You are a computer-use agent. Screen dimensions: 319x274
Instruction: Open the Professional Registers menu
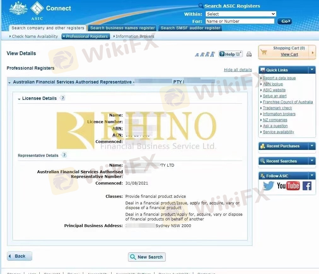point(85,37)
